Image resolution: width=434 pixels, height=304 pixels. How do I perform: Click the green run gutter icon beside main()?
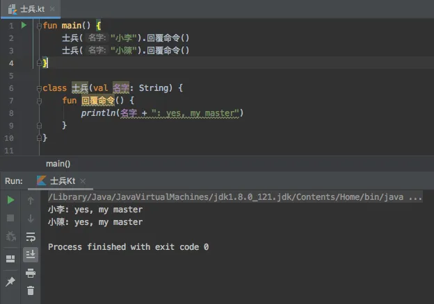(24, 26)
